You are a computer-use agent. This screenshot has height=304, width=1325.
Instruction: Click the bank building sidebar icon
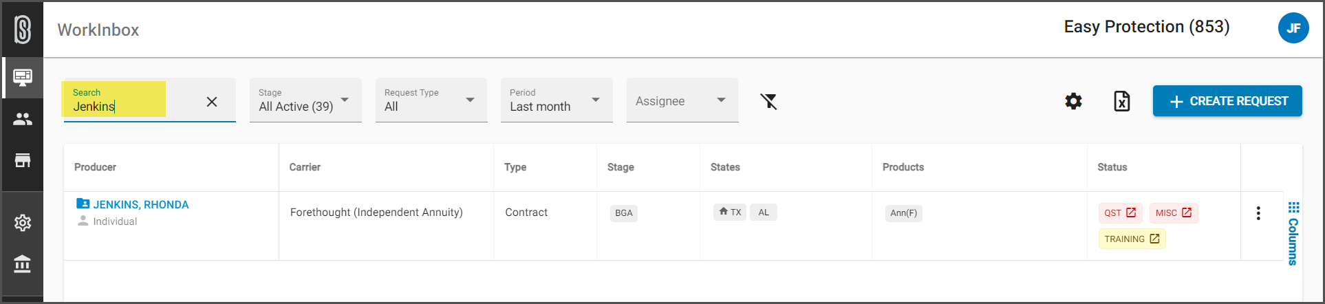(23, 263)
